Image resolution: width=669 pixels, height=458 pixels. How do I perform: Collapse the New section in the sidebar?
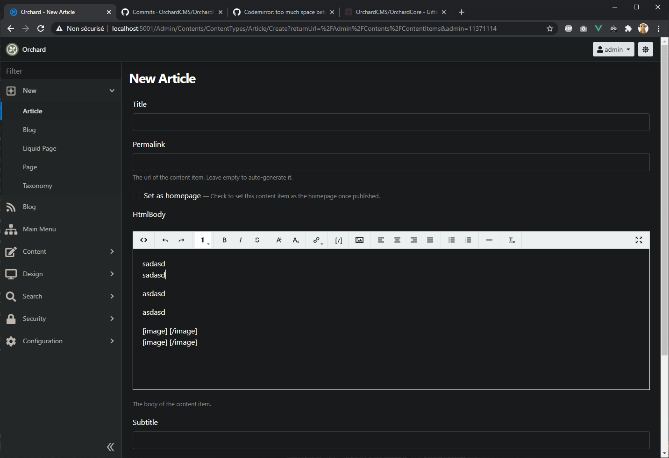coord(112,90)
